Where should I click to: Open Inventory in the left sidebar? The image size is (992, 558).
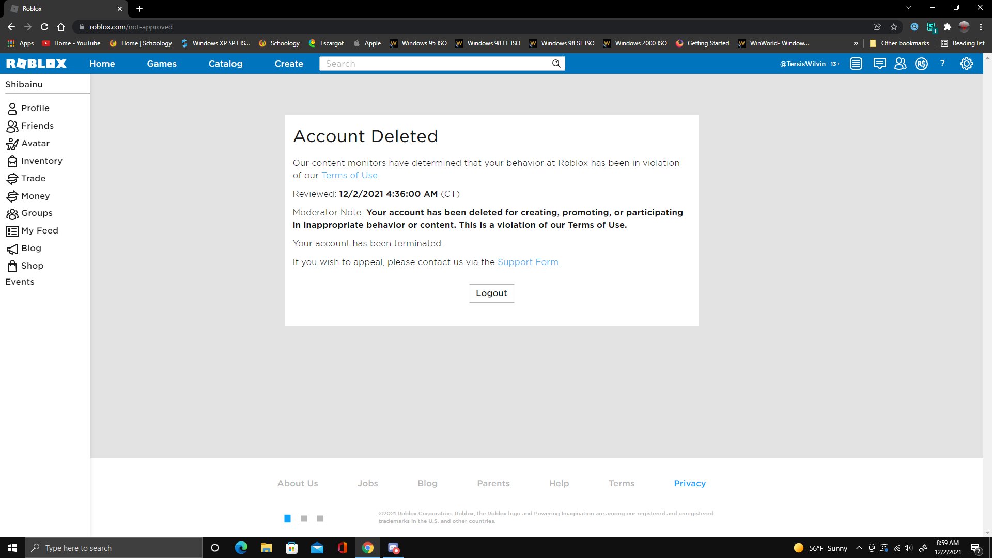(x=41, y=161)
